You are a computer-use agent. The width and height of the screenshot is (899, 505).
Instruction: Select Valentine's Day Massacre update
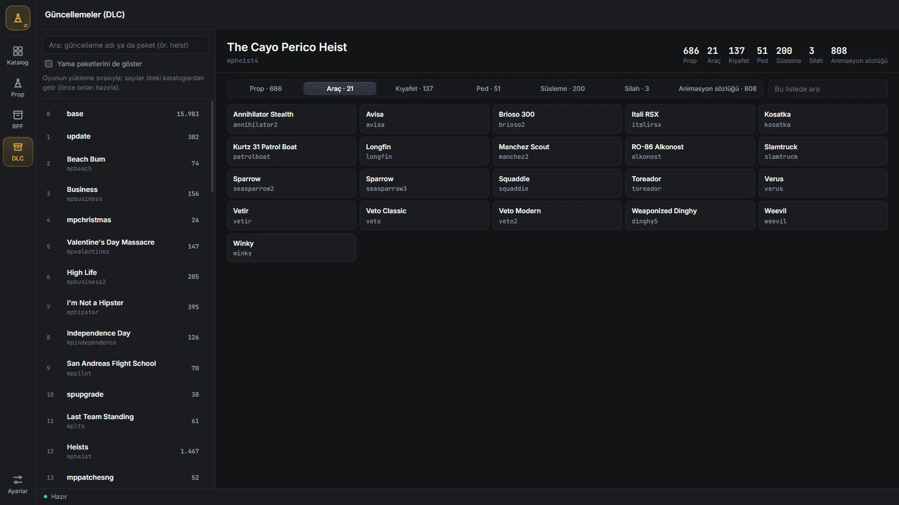coord(123,246)
